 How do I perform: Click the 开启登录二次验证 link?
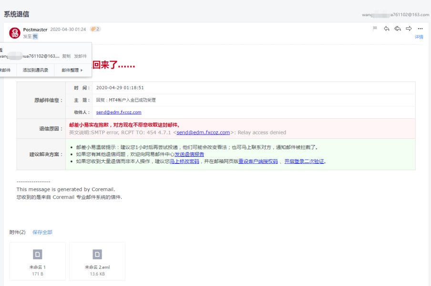point(304,162)
